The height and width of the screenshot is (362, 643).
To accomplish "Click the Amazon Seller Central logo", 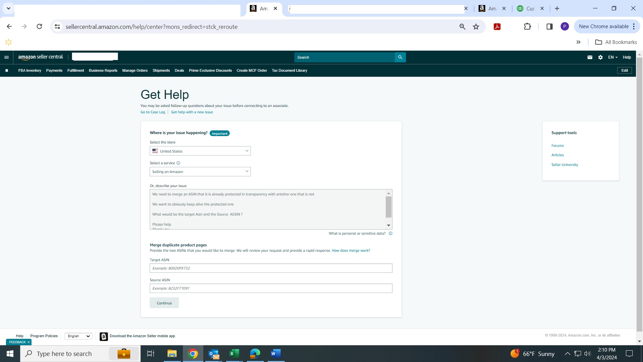I will (x=41, y=57).
